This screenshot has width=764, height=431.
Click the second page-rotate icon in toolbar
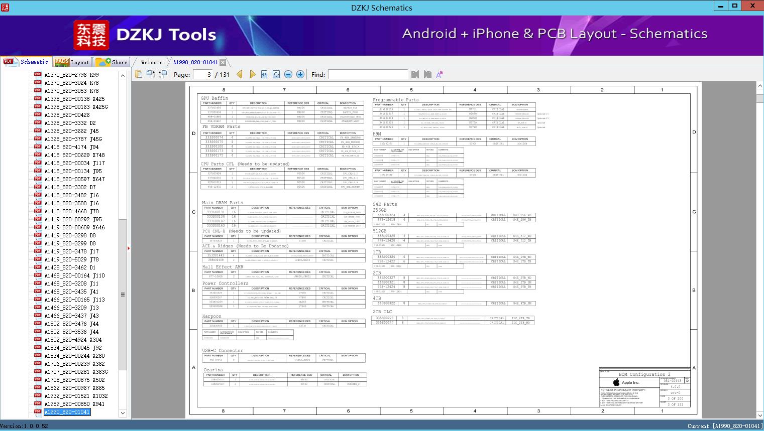(x=151, y=74)
